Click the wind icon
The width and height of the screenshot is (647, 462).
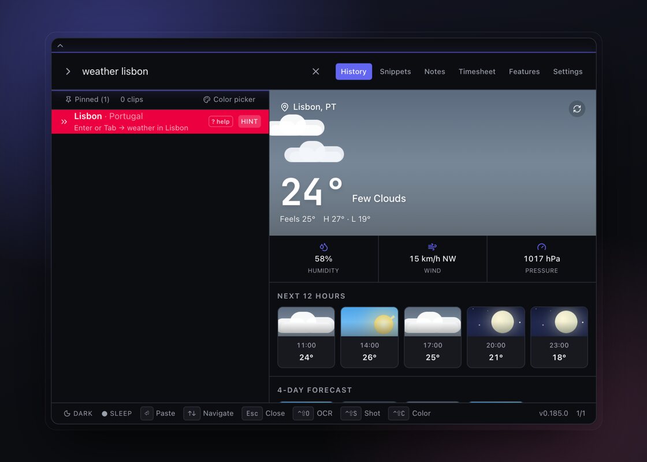click(432, 247)
